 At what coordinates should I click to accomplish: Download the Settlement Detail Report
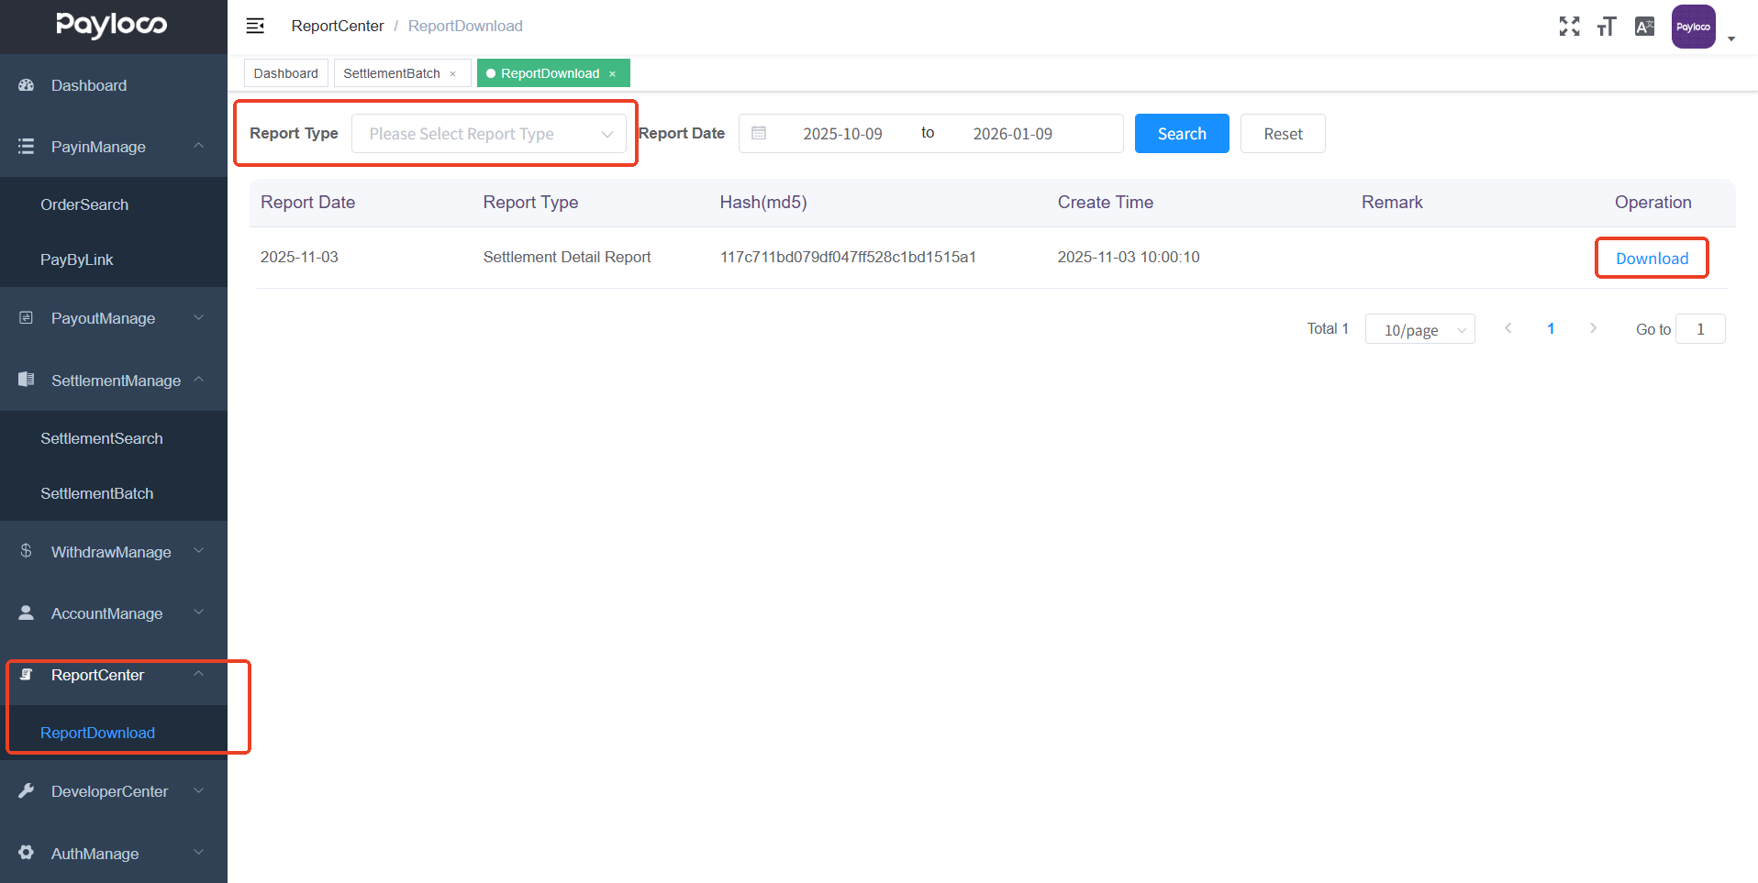[1652, 258]
